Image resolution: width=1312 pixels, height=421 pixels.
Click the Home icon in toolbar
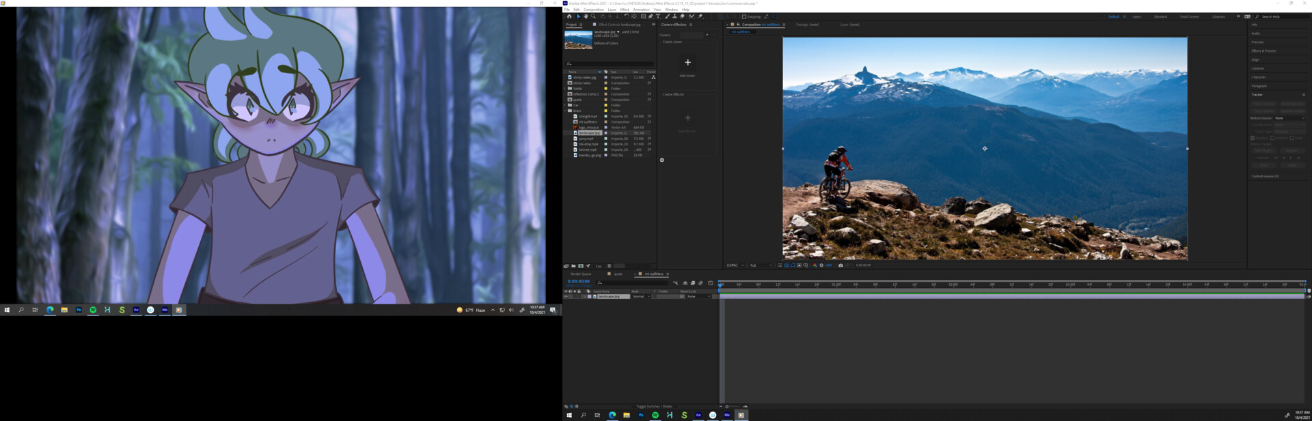coord(569,16)
